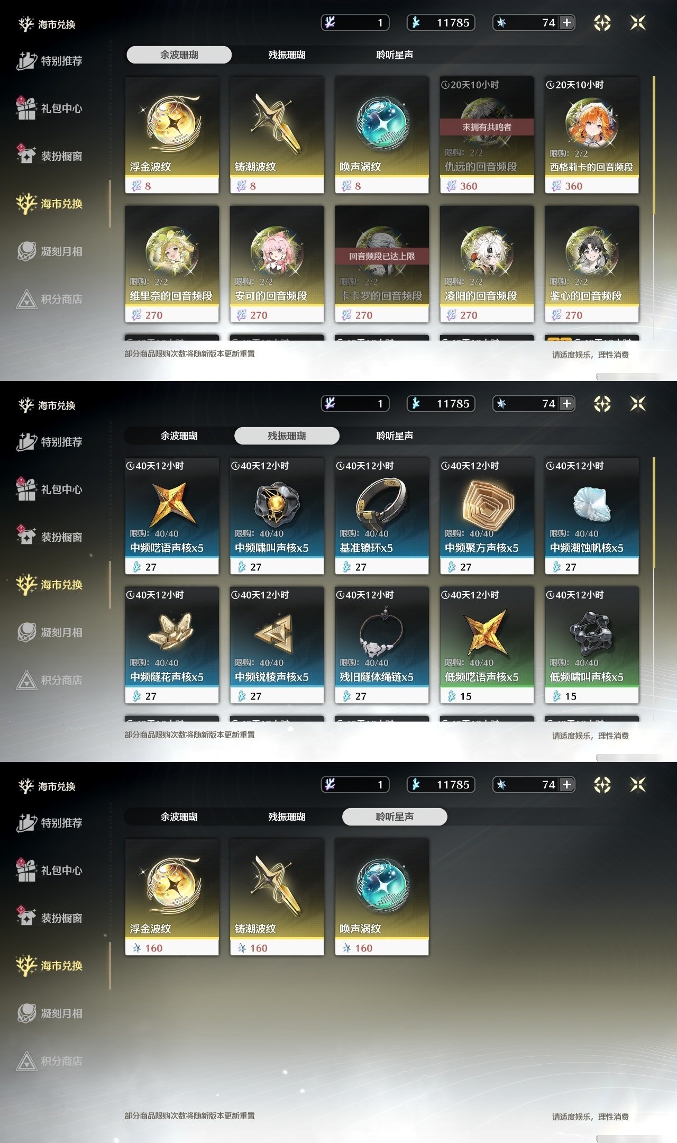Open the 凌阳的回音频段 item
The image size is (677, 1143).
click(487, 264)
